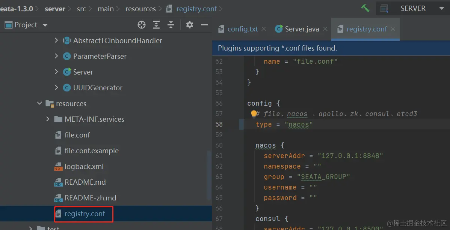The width and height of the screenshot is (450, 230).
Task: Click the "SEATA_GROUP" value
Action: [323, 177]
